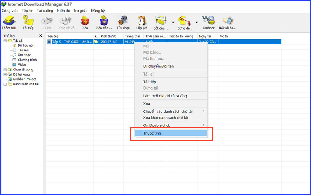Expand the Danh sách chờ tải node
Image resolution: width=311 pixels, height=195 pixels.
[5, 84]
